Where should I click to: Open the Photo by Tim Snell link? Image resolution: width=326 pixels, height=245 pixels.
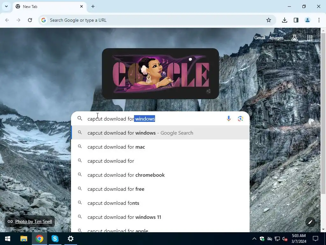33,221
